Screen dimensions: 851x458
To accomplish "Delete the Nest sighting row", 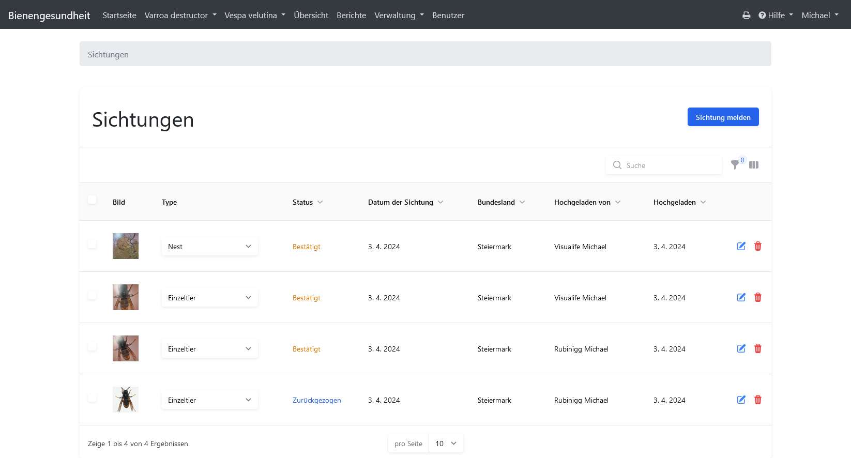I will pyautogui.click(x=758, y=246).
